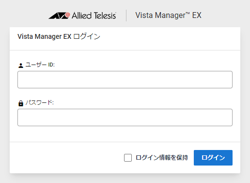Click the padlock icon beside パスワード
Screen dimensions: 250x183
[x=21, y=103]
